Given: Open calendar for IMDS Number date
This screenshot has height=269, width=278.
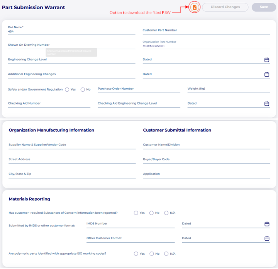Looking at the screenshot, I should pyautogui.click(x=266, y=224).
